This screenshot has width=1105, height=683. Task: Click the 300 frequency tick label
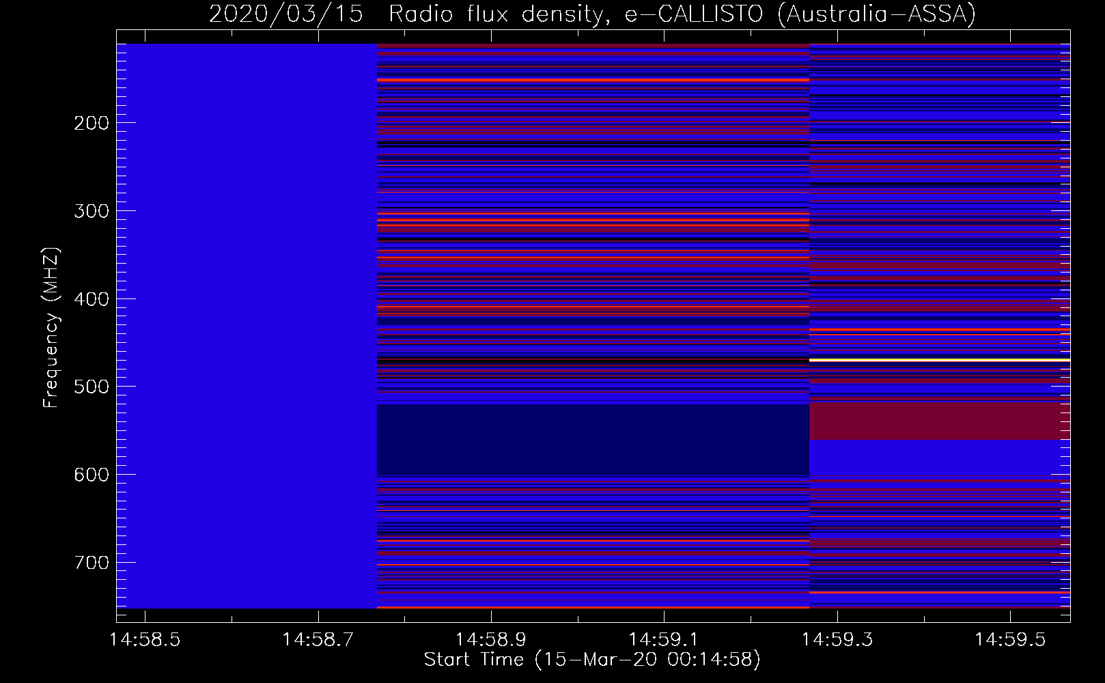coord(92,211)
